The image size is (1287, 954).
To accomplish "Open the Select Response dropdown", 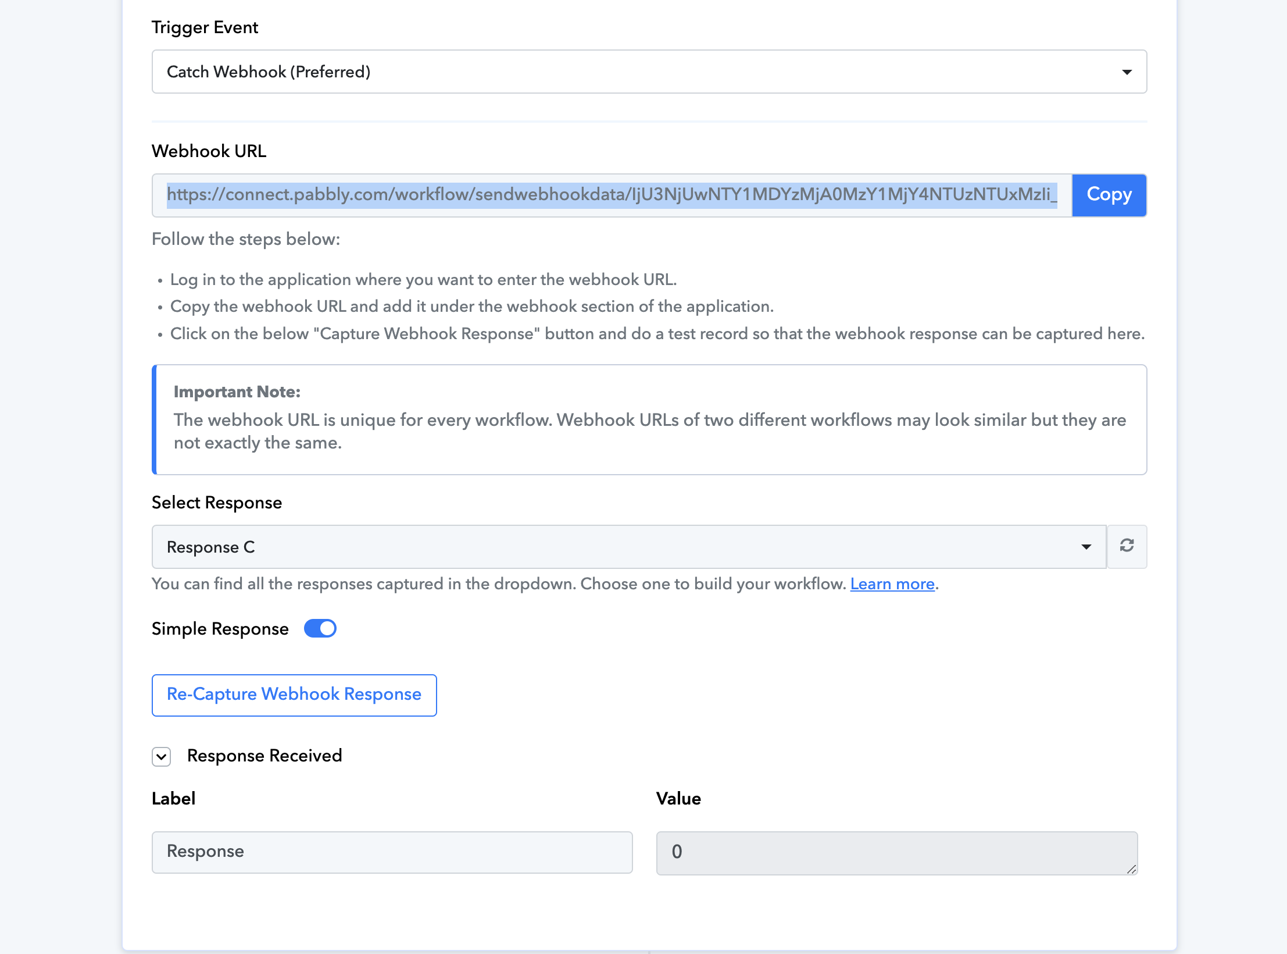I will coord(628,547).
